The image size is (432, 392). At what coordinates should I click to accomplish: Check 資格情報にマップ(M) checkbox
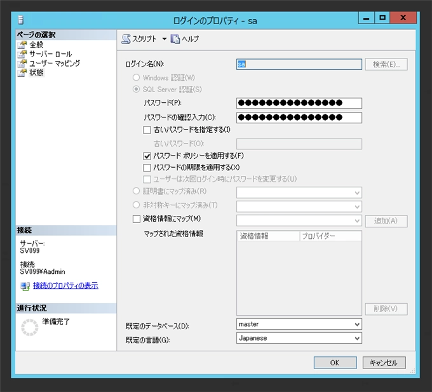coord(137,219)
